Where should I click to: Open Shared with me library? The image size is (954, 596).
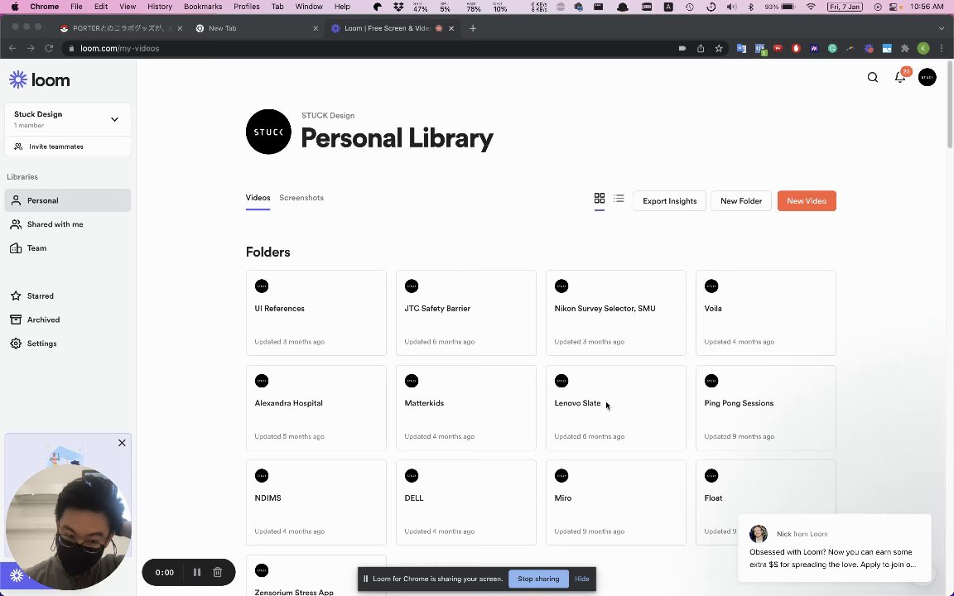point(68,224)
